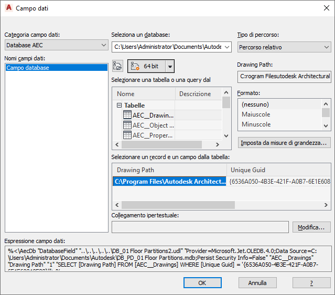Open the Categoria campo dati dropdown
Screen dimensions: 335x295
click(57, 45)
